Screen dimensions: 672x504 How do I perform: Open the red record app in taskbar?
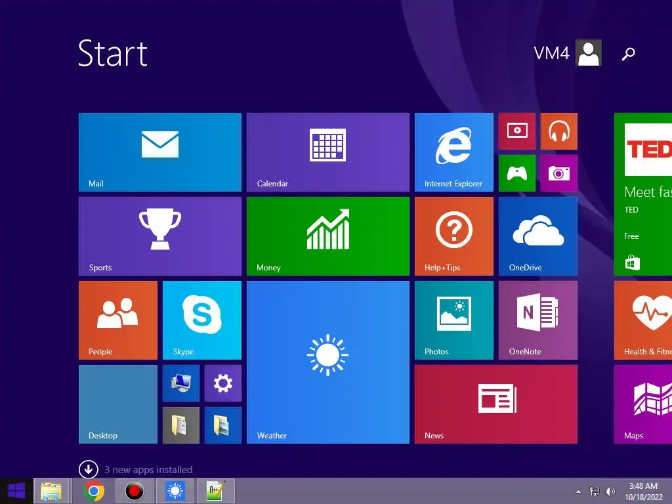pos(134,491)
